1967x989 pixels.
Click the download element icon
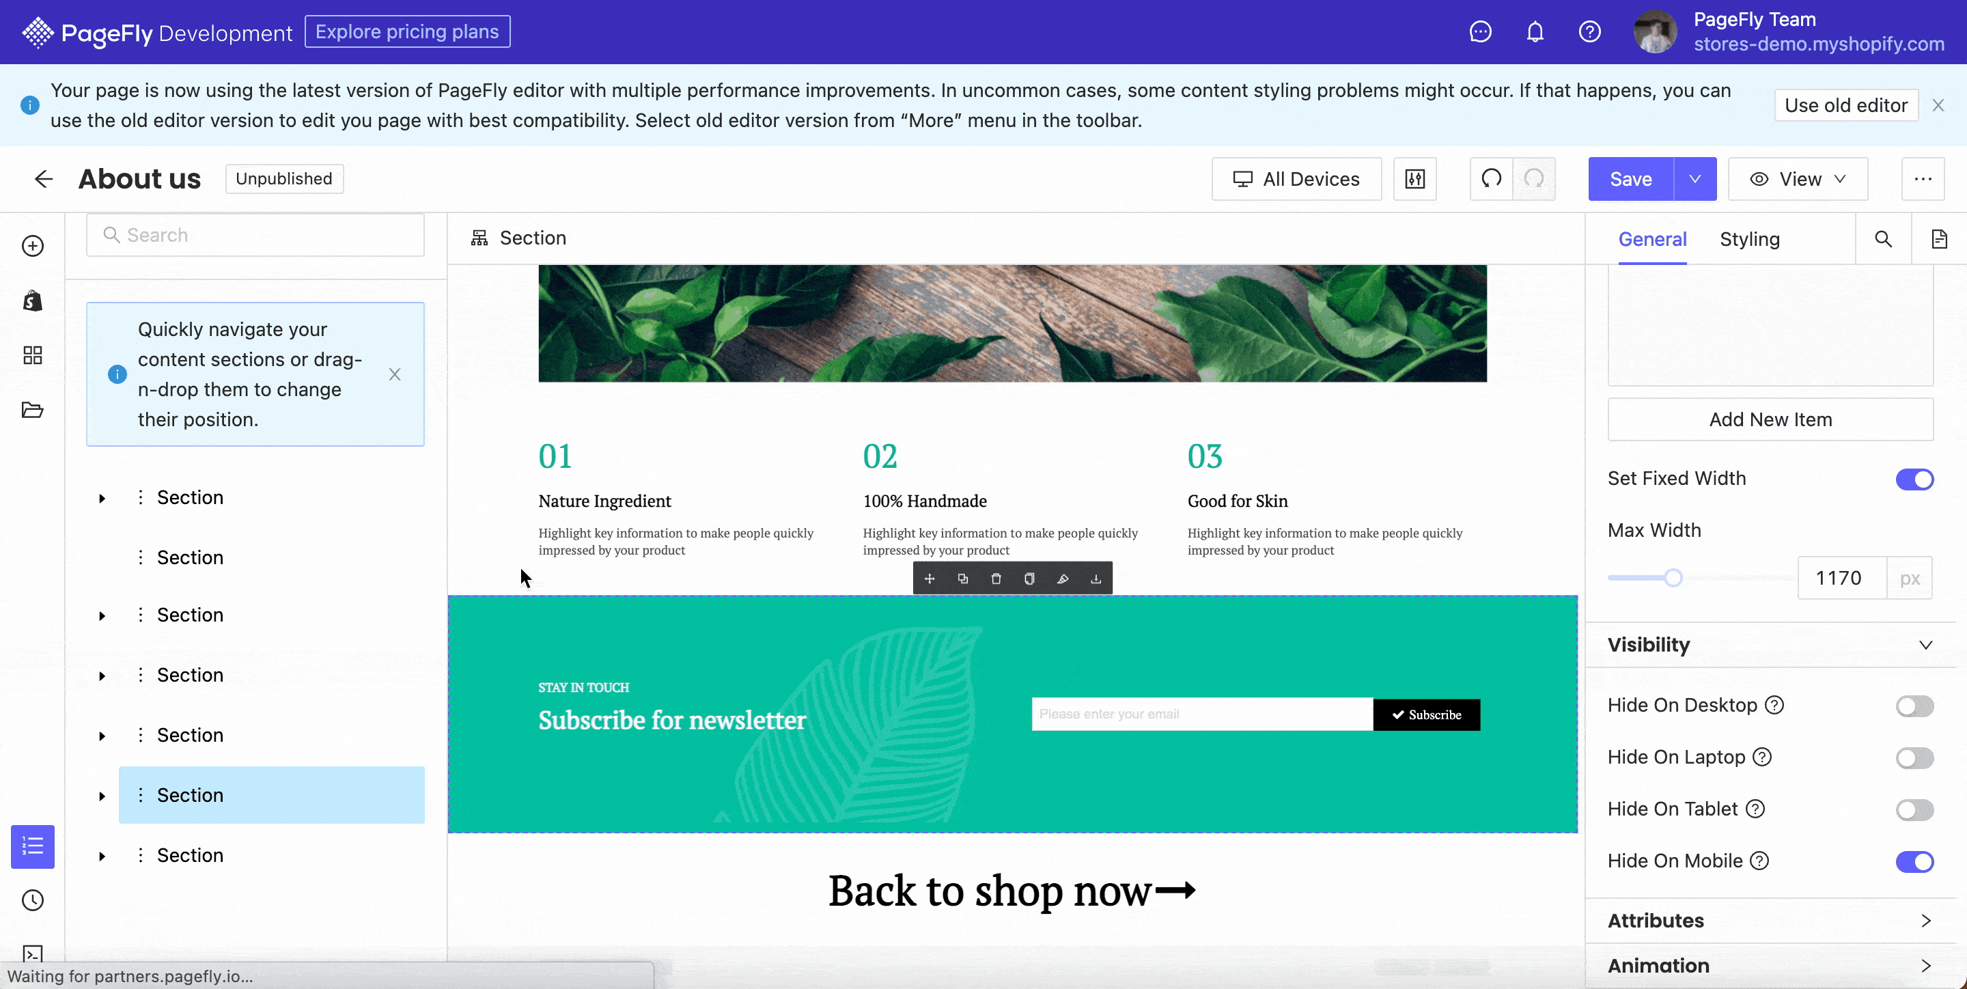click(x=1096, y=578)
